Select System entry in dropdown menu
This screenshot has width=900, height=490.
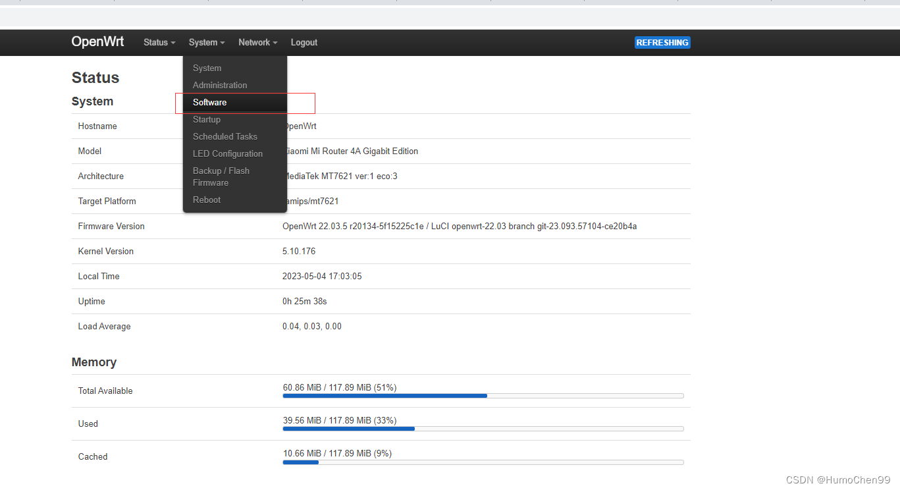[x=235, y=68]
